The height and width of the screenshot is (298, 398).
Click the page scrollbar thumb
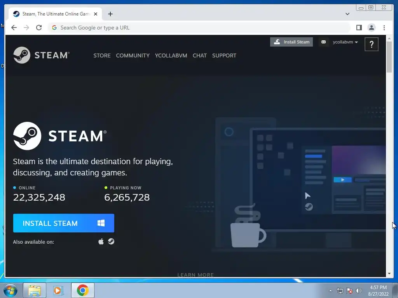389,57
